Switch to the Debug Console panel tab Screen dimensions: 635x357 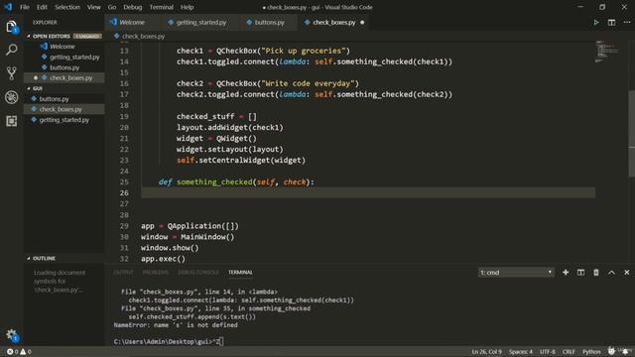(198, 273)
